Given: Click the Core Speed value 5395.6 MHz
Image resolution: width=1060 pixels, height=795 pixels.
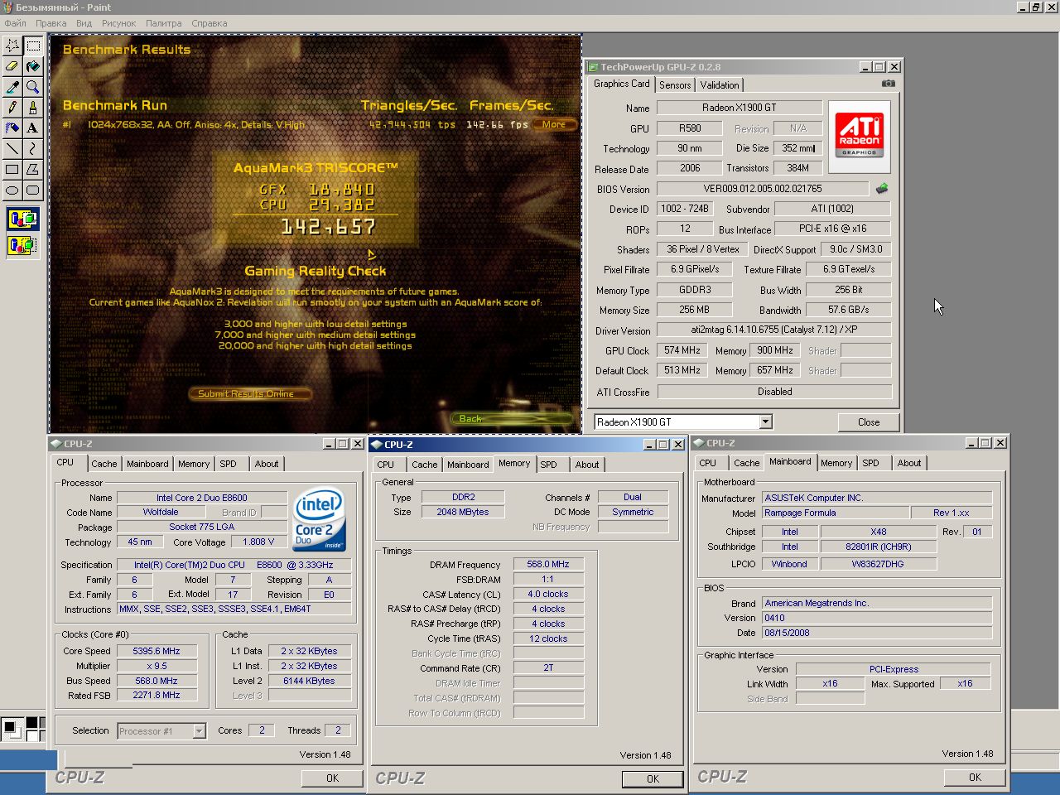Looking at the screenshot, I should coord(157,651).
